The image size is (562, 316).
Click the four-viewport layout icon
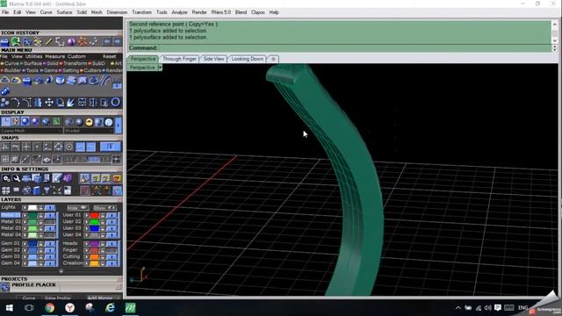pos(6,190)
